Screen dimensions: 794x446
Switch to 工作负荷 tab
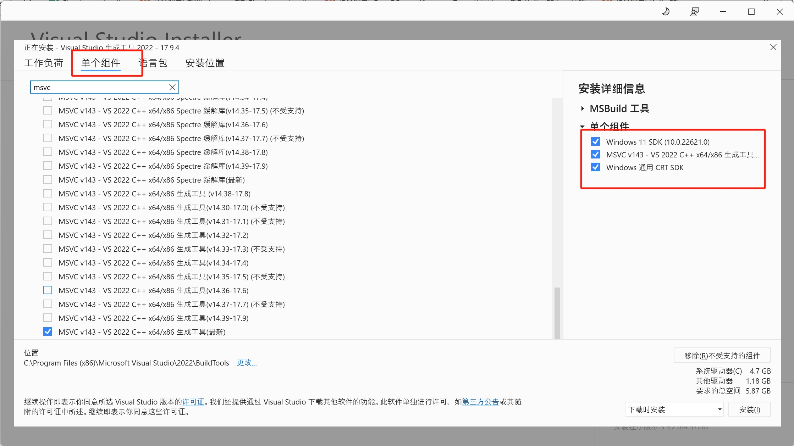(x=44, y=63)
